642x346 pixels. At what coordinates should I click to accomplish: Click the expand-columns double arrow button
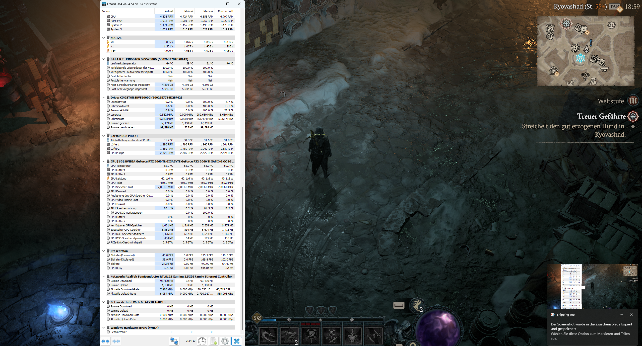point(105,341)
